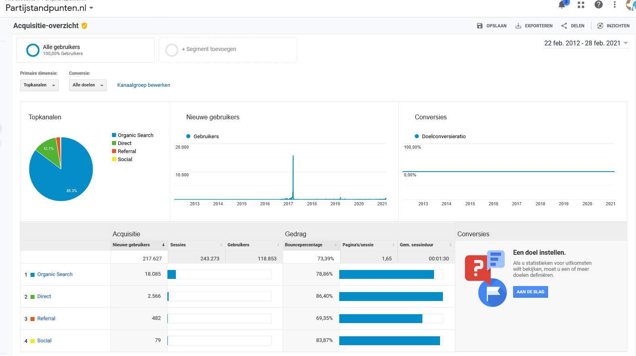
Task: Open the Social channel link
Action: pos(44,341)
